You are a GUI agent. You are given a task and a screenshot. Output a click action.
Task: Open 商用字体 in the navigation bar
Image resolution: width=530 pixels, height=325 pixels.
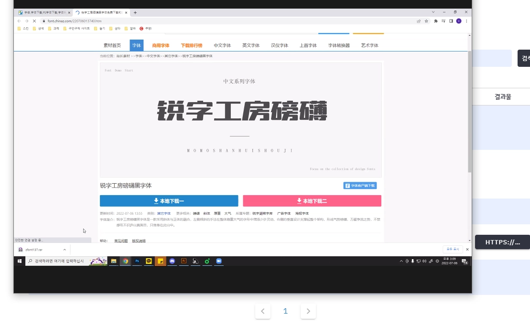(161, 45)
